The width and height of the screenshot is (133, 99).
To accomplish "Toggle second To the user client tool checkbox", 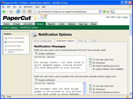I will click(91, 86).
